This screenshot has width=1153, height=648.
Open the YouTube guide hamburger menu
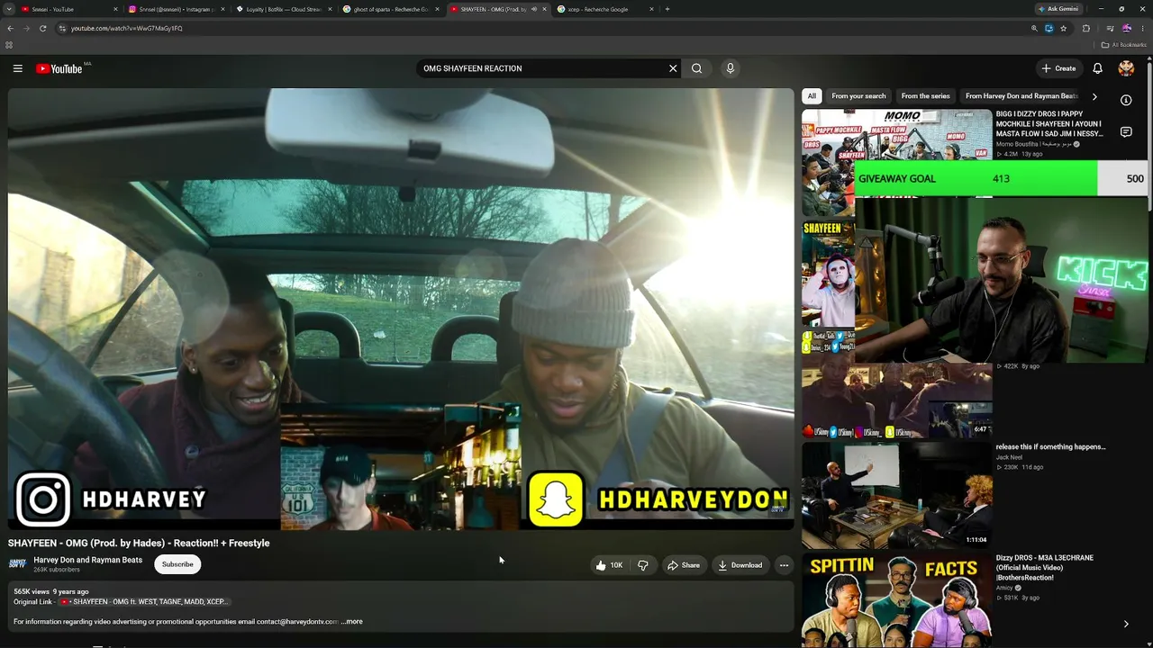(17, 68)
